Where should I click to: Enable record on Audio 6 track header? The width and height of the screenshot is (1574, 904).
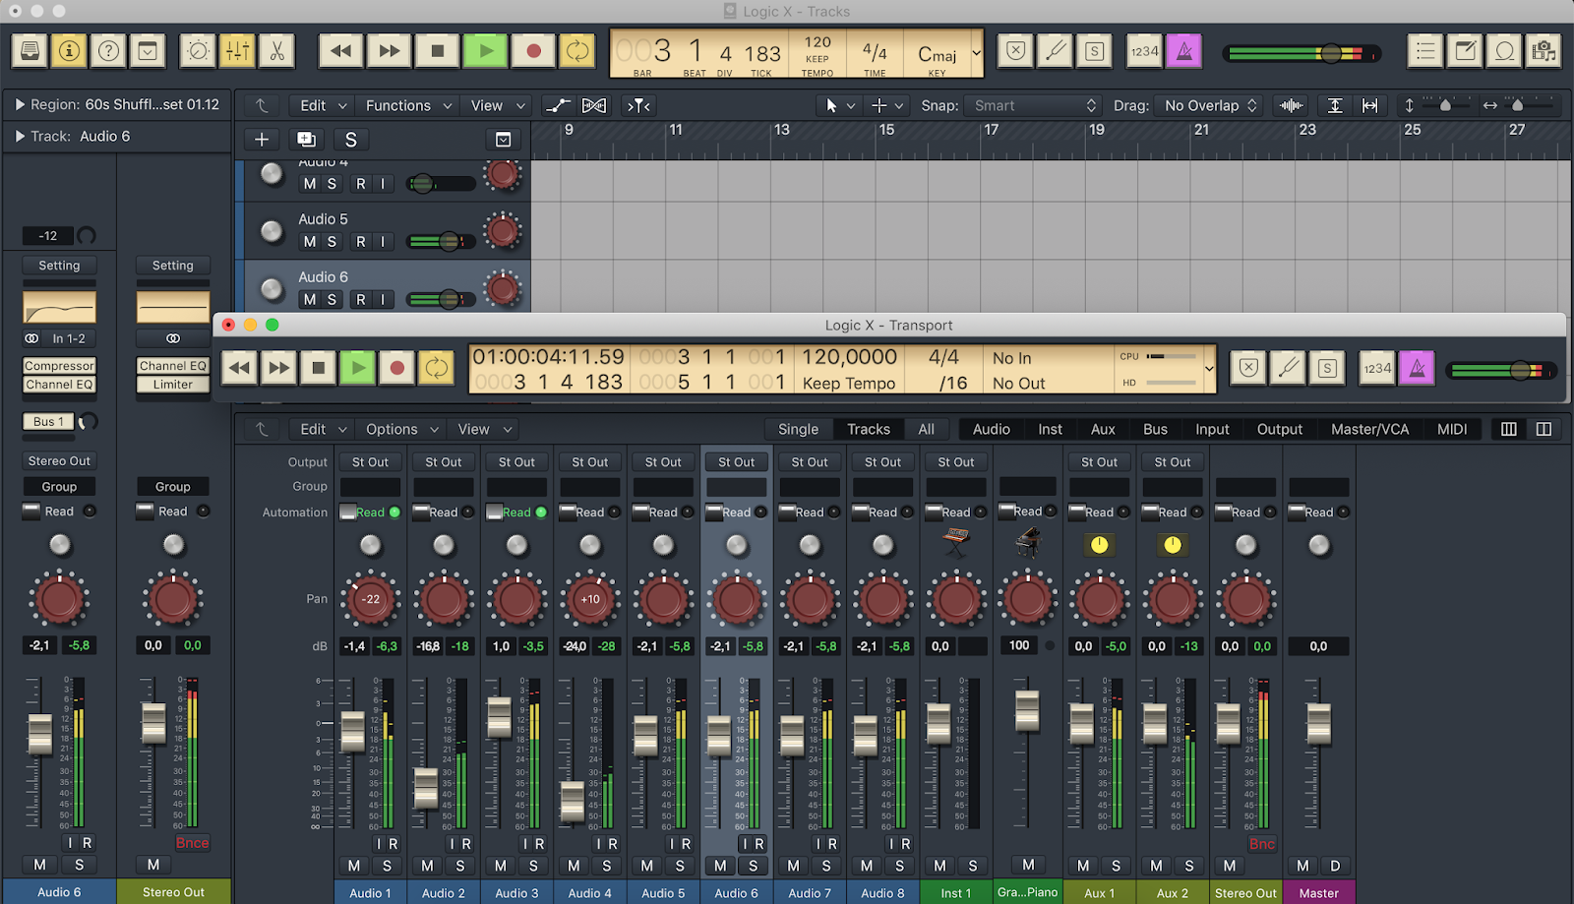click(x=361, y=299)
